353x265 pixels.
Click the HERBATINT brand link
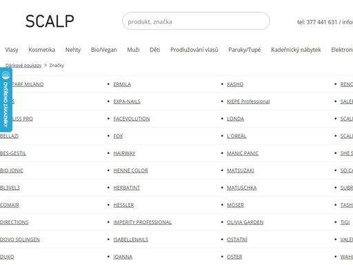(127, 188)
